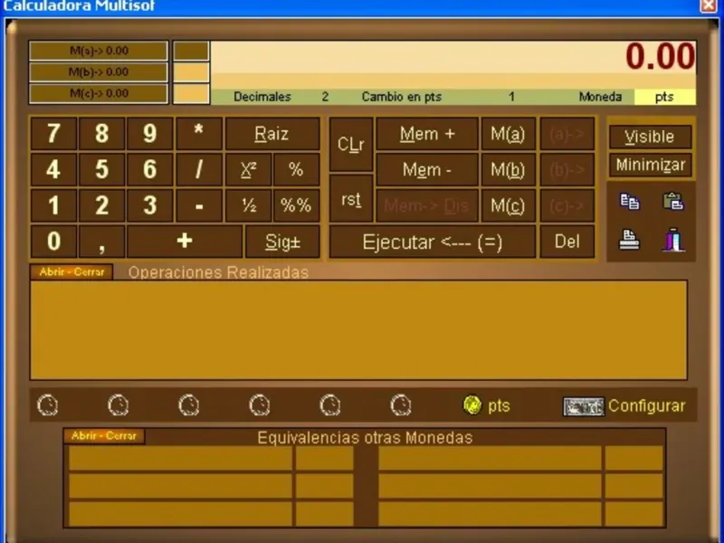The height and width of the screenshot is (543, 724).
Task: Click the 8 key
Action: coord(102,134)
